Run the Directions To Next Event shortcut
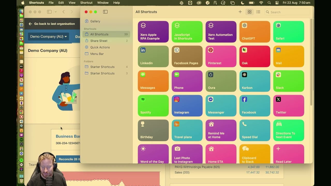This screenshot has height=186, width=331. click(x=289, y=130)
